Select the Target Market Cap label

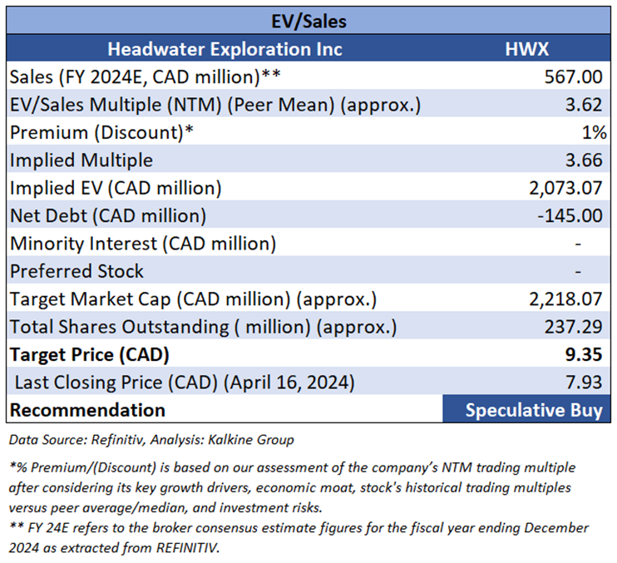click(193, 299)
